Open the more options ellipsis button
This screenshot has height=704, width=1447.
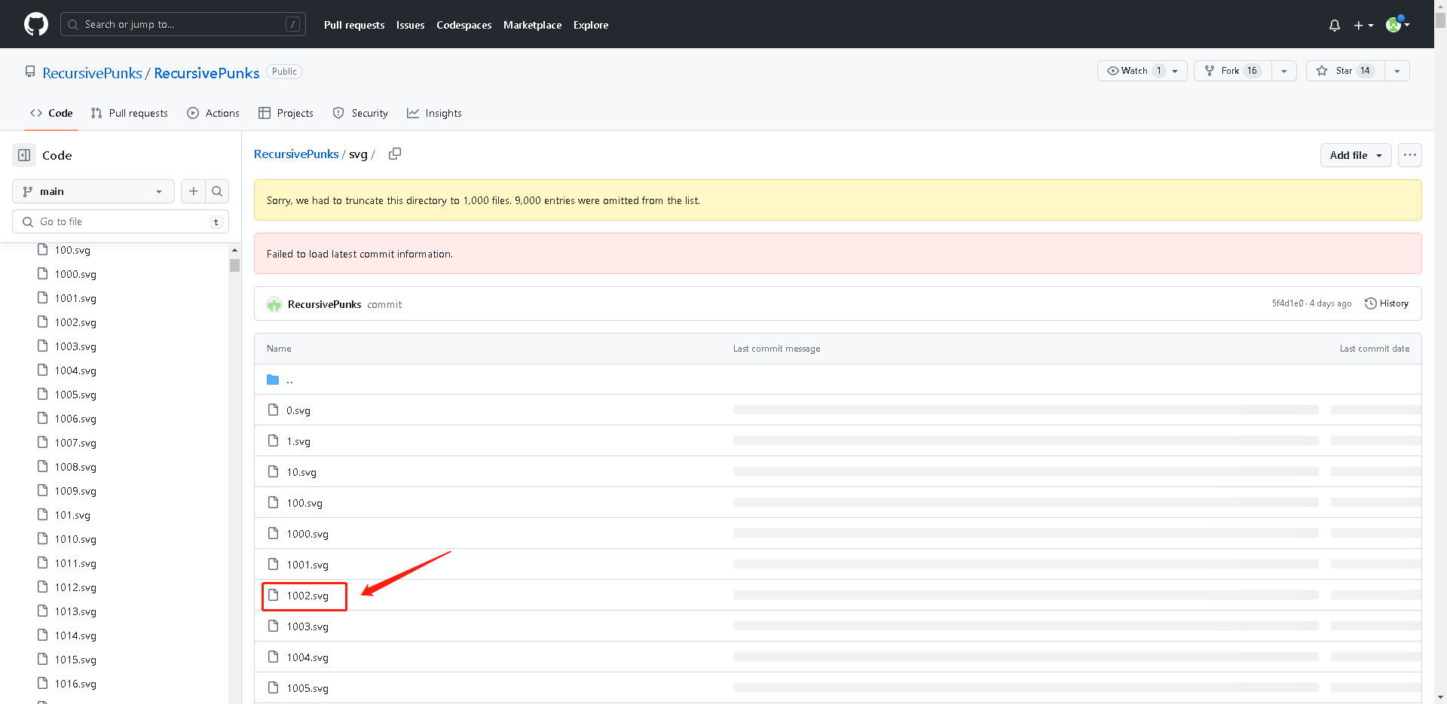(x=1409, y=155)
